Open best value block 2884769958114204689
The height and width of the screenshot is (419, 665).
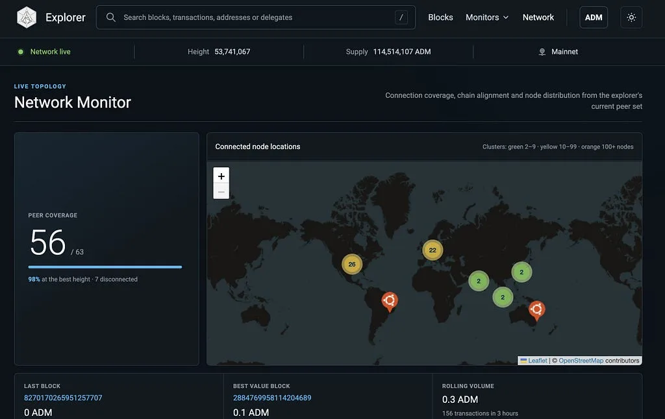pos(272,398)
